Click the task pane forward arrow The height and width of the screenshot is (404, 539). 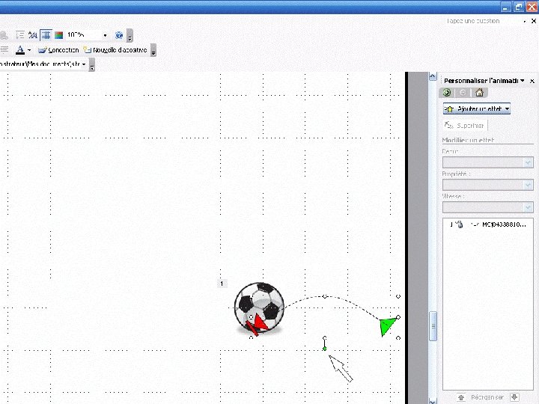463,93
